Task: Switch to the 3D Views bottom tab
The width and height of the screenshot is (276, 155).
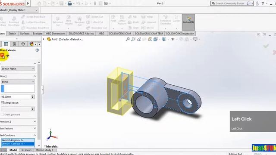Action: pyautogui.click(x=26, y=150)
